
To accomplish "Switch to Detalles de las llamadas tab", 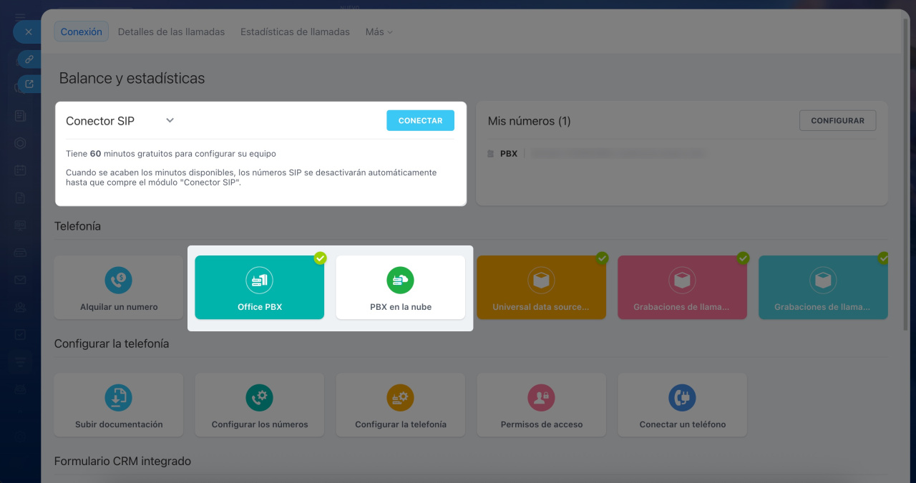I will tap(171, 32).
